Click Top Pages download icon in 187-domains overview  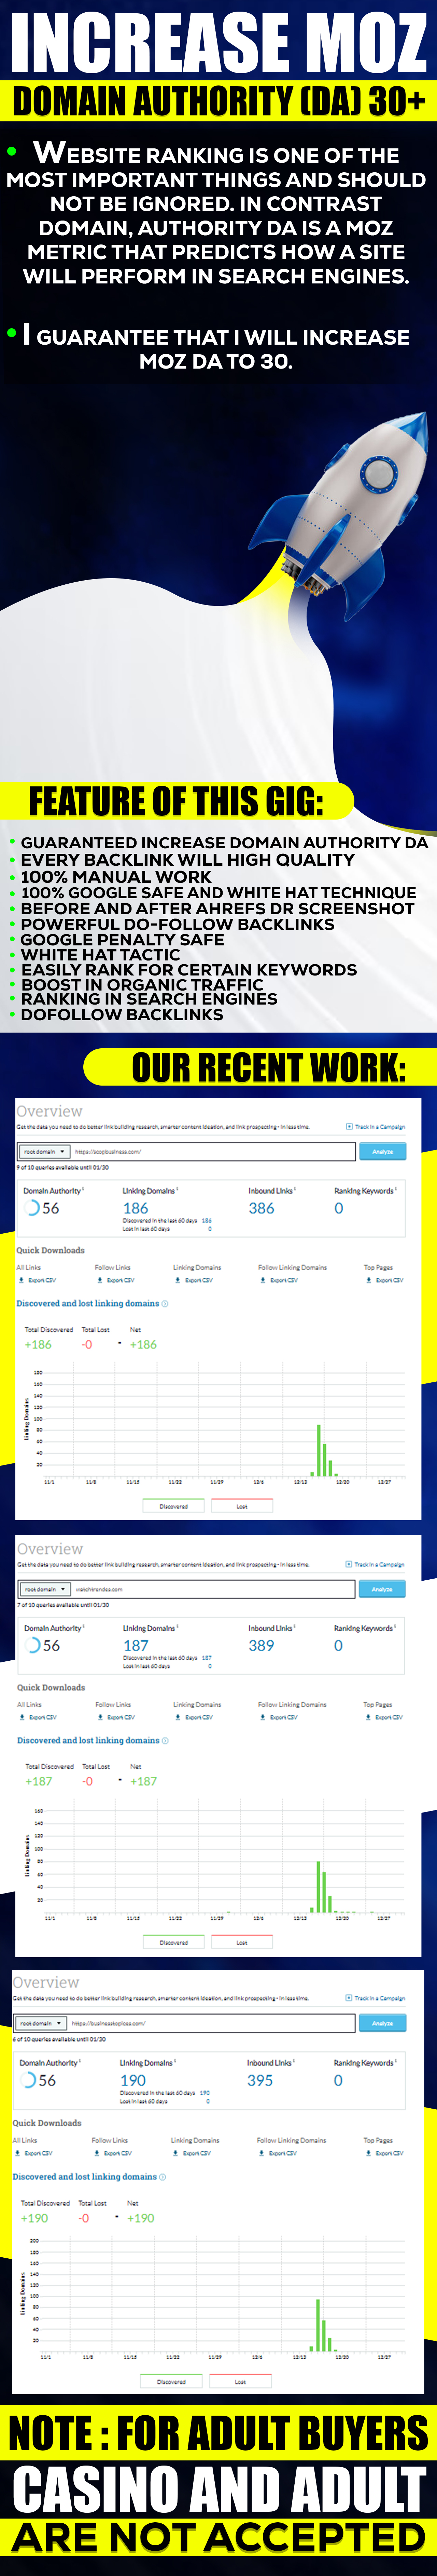368,1717
